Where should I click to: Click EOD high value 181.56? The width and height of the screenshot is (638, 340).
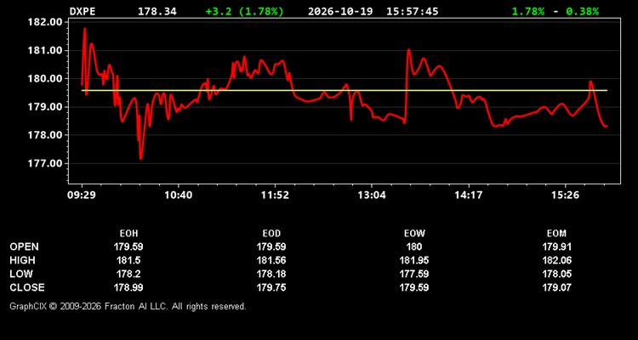click(271, 260)
